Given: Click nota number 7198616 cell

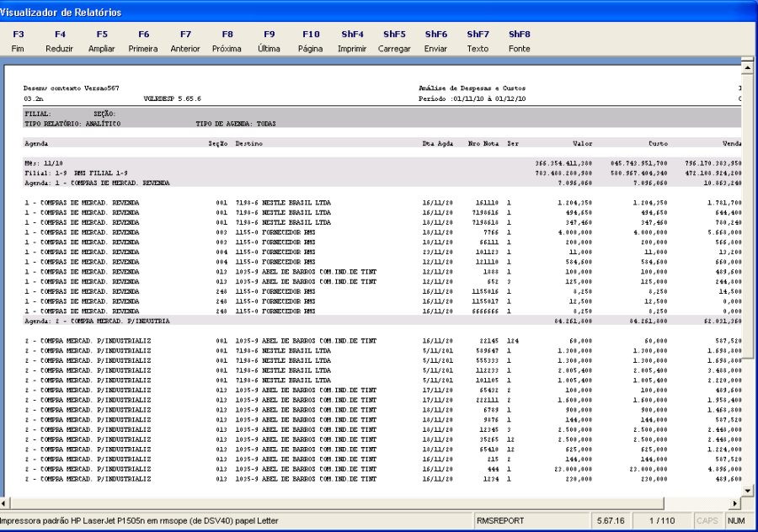Looking at the screenshot, I should (485, 213).
